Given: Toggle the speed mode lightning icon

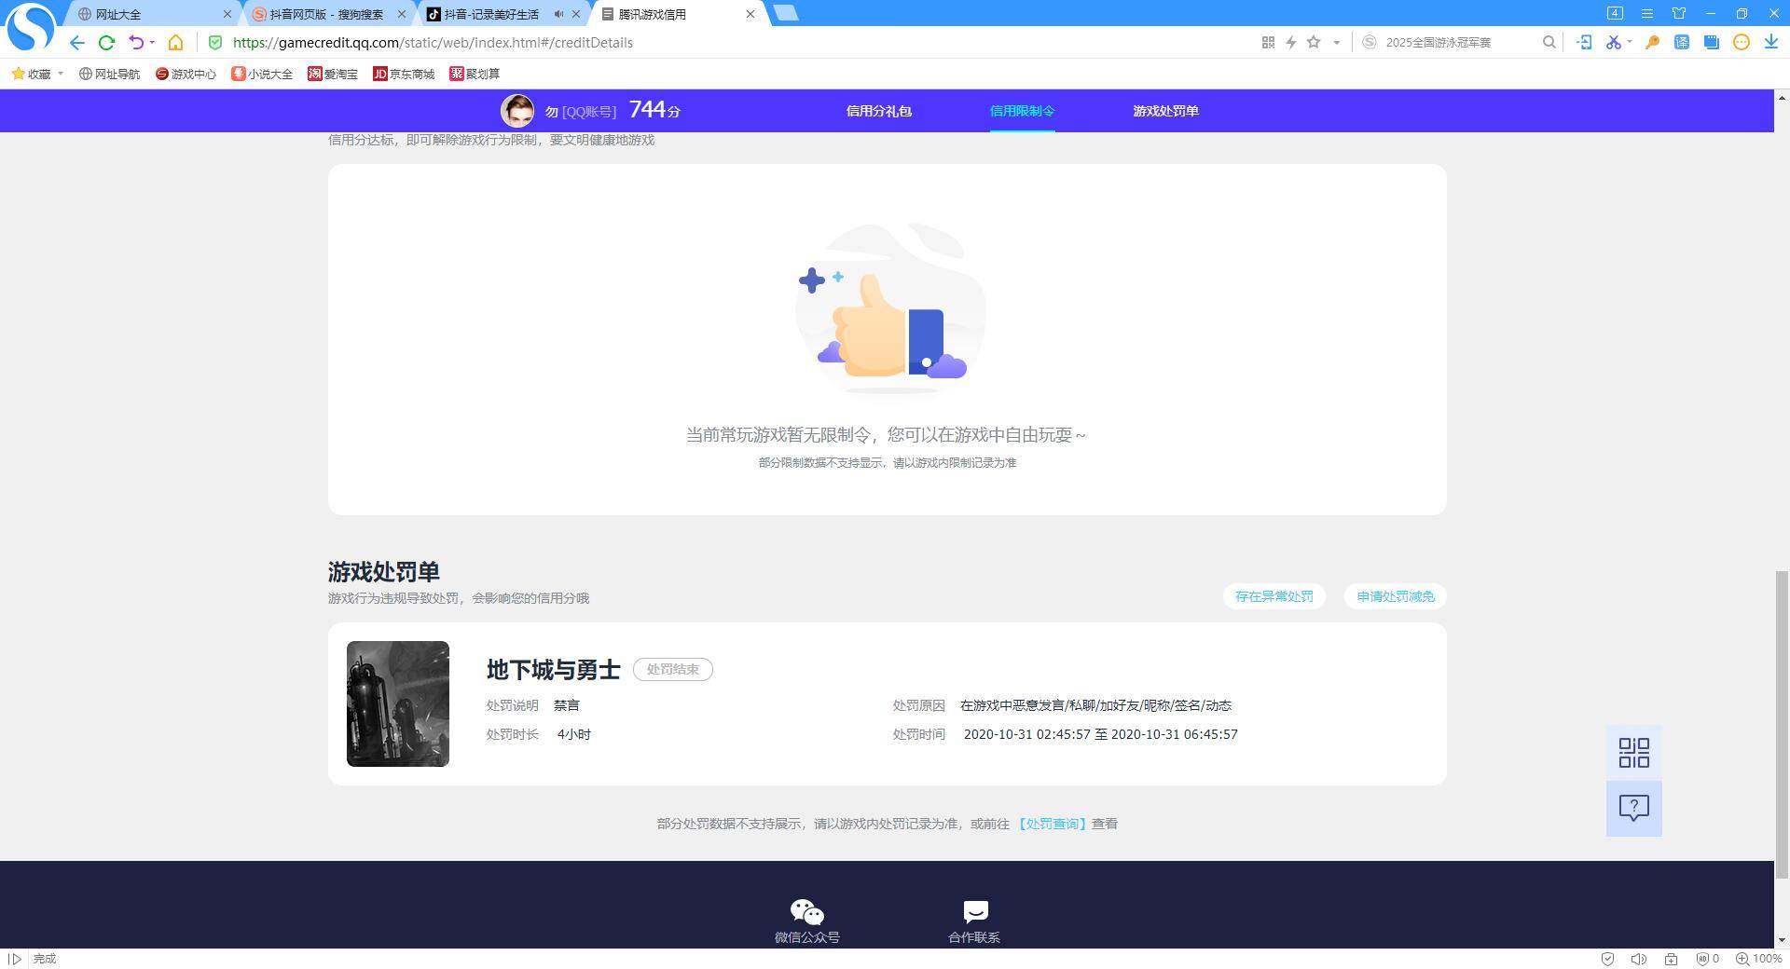Looking at the screenshot, I should click(x=1291, y=43).
